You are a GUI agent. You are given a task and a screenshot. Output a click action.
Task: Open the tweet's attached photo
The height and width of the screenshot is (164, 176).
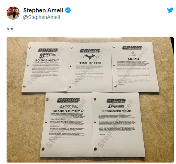click(x=90, y=100)
